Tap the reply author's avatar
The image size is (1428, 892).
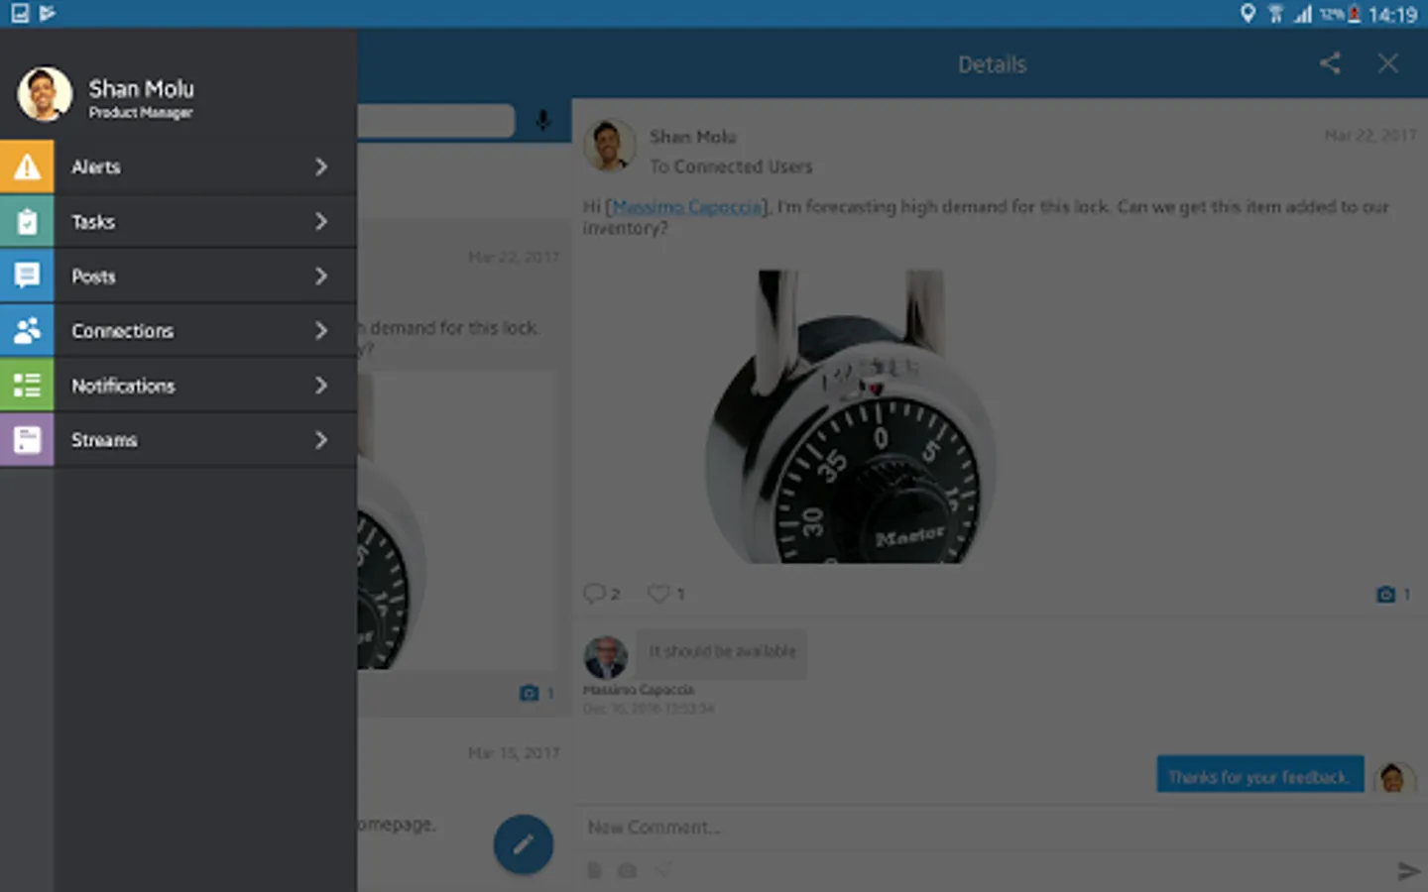point(1393,778)
